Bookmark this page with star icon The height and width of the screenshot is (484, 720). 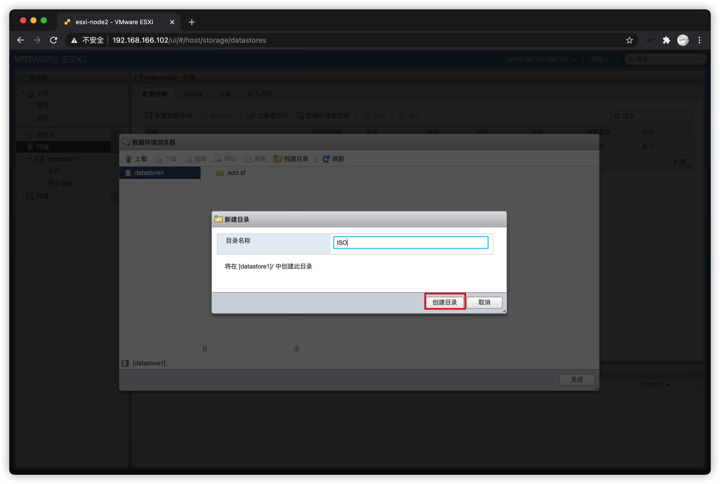point(629,40)
